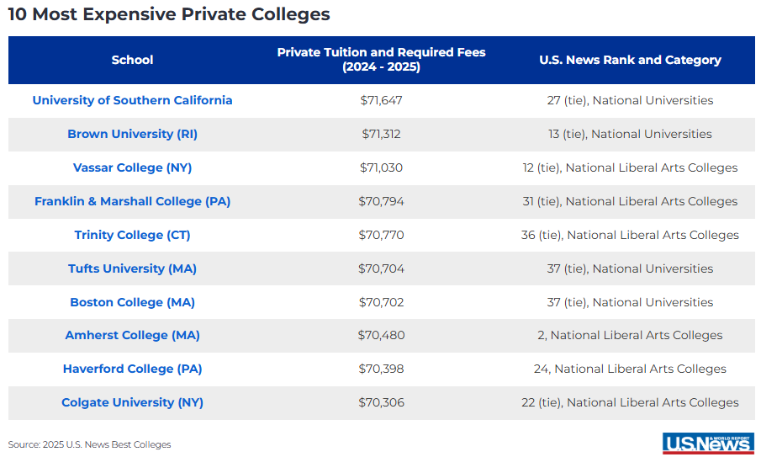Open the Tufts University (MA) link
This screenshot has height=457, width=761.
pos(132,268)
